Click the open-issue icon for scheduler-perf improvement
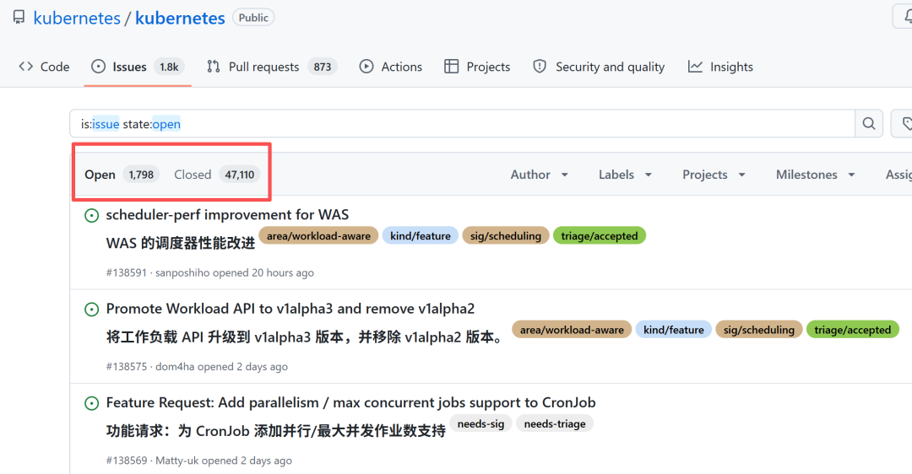Image resolution: width=912 pixels, height=474 pixels. (x=91, y=216)
